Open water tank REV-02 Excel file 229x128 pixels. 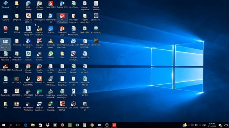(85, 81)
